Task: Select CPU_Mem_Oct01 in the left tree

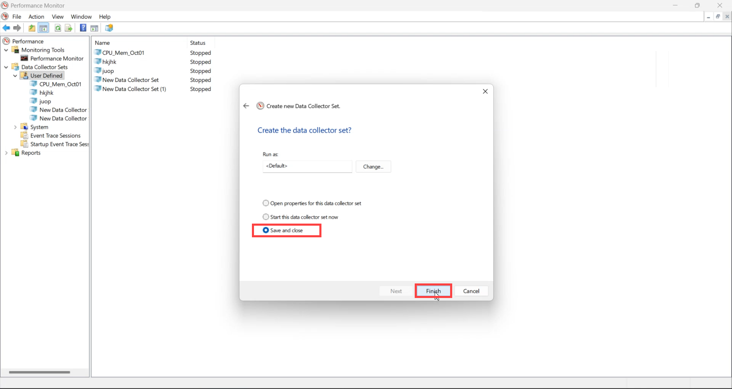Action: coord(60,84)
